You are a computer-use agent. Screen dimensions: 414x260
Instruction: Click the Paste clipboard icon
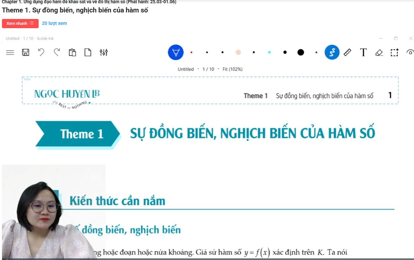tap(72, 52)
